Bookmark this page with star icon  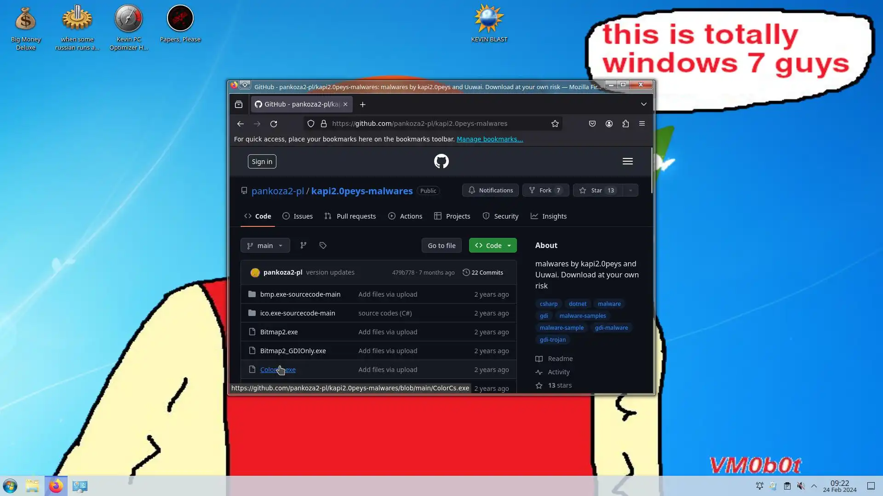point(555,124)
